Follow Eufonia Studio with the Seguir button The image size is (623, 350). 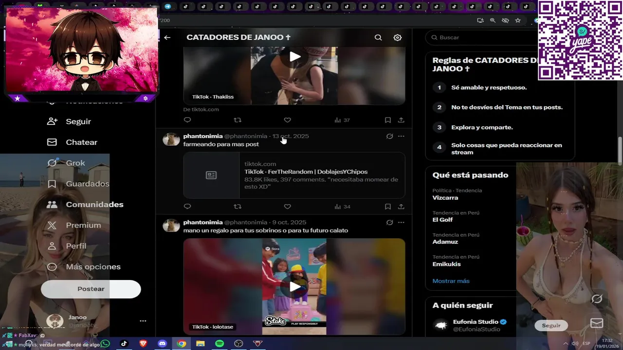coord(551,326)
